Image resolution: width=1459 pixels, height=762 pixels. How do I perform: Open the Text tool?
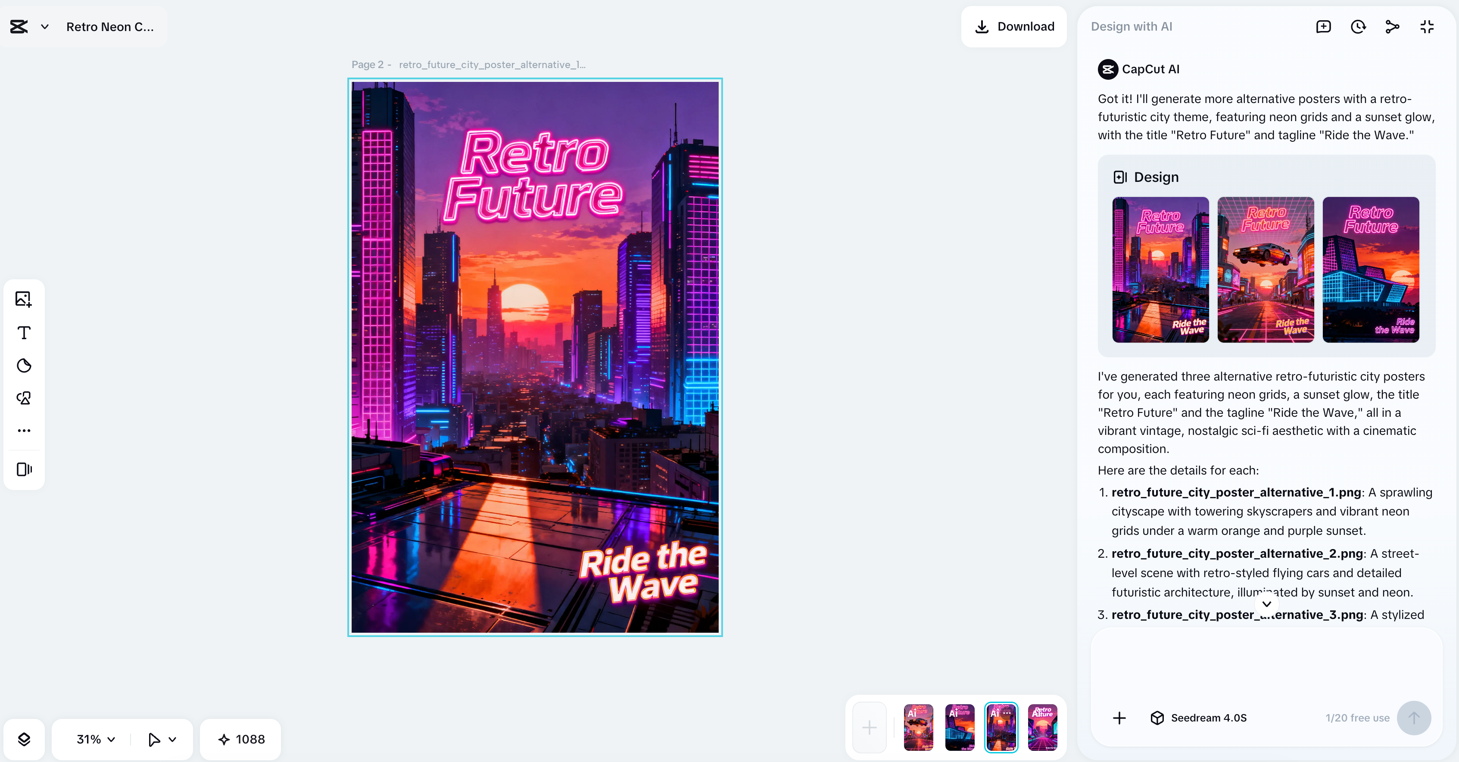tap(24, 333)
